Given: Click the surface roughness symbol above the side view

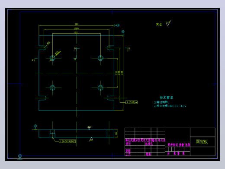Looking at the screenshot, I should coord(90,128).
